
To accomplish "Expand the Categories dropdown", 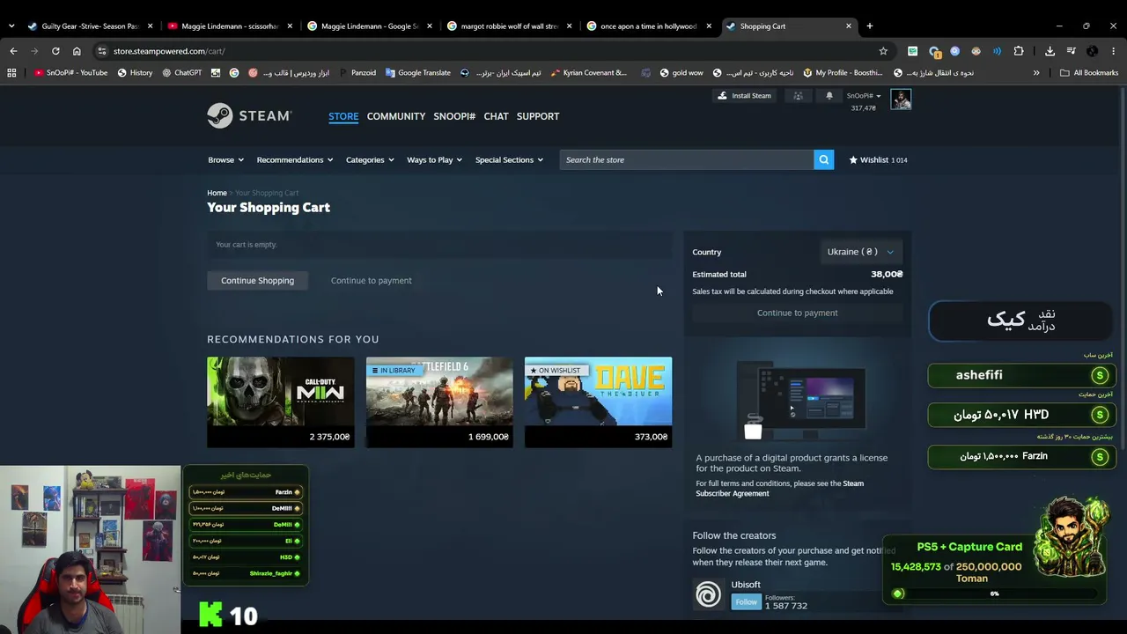I will tap(370, 159).
